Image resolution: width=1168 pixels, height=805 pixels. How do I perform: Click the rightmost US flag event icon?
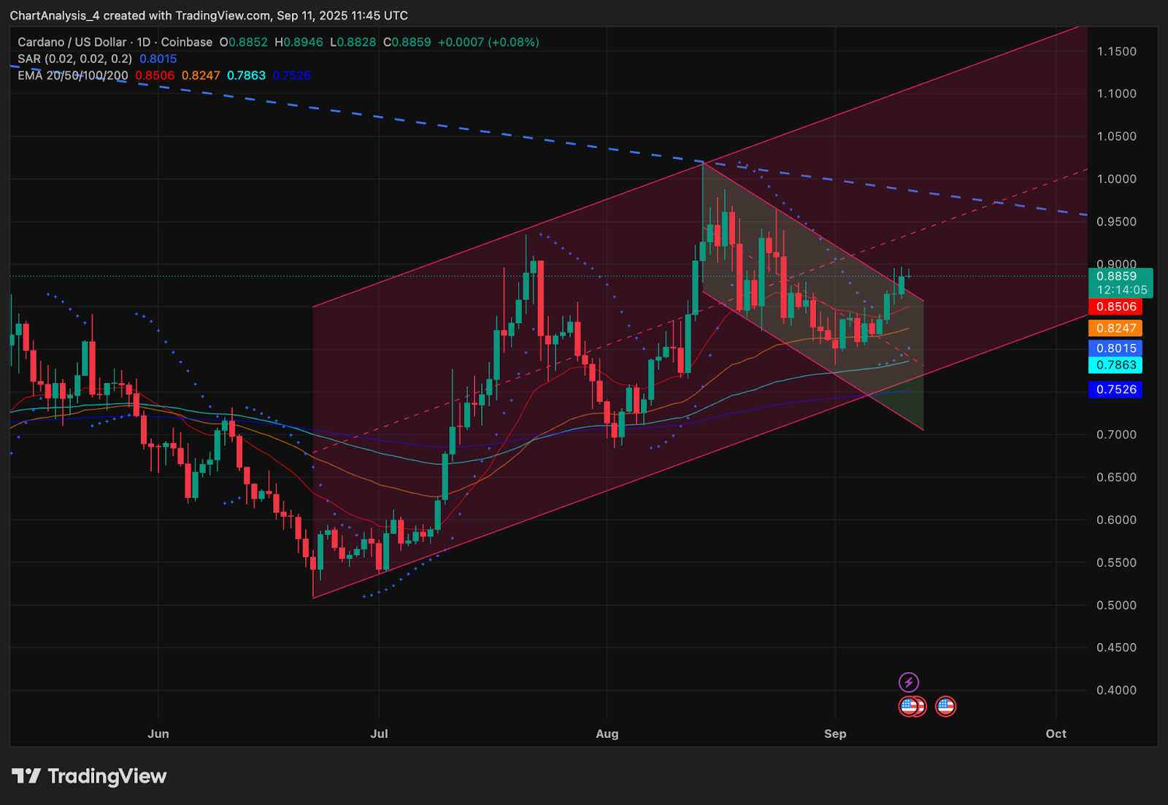tap(945, 706)
